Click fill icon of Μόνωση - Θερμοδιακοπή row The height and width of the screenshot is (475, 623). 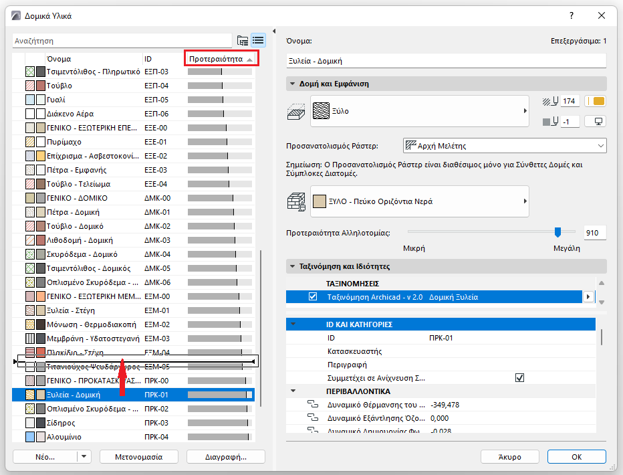tap(30, 324)
